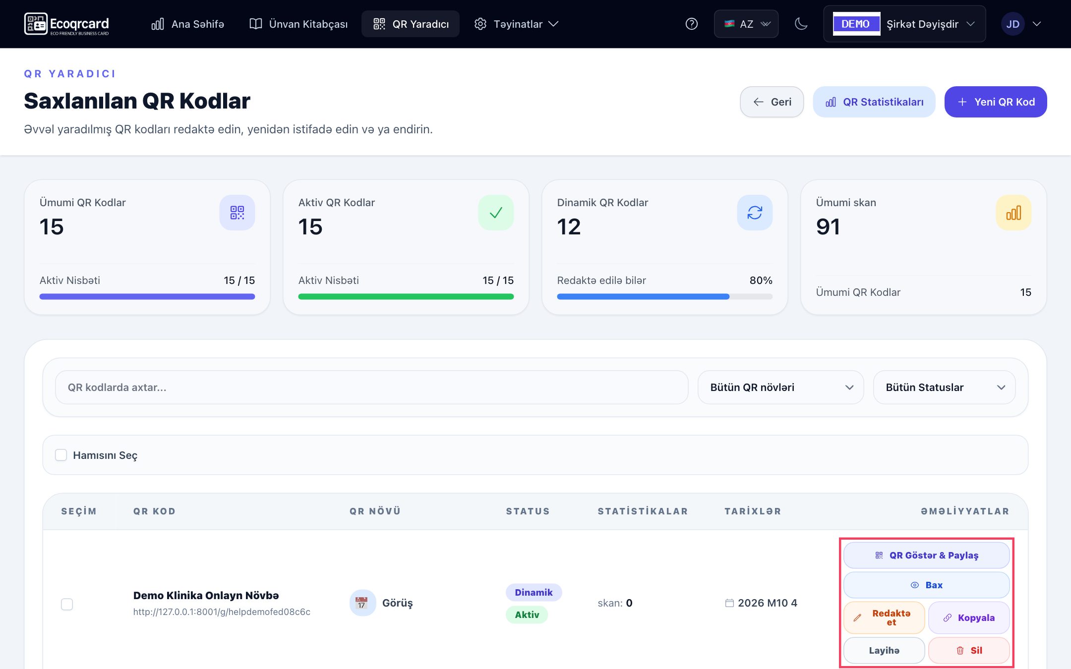Click the STATİSTİKALAR column header
Image resolution: width=1071 pixels, height=669 pixels.
click(643, 511)
